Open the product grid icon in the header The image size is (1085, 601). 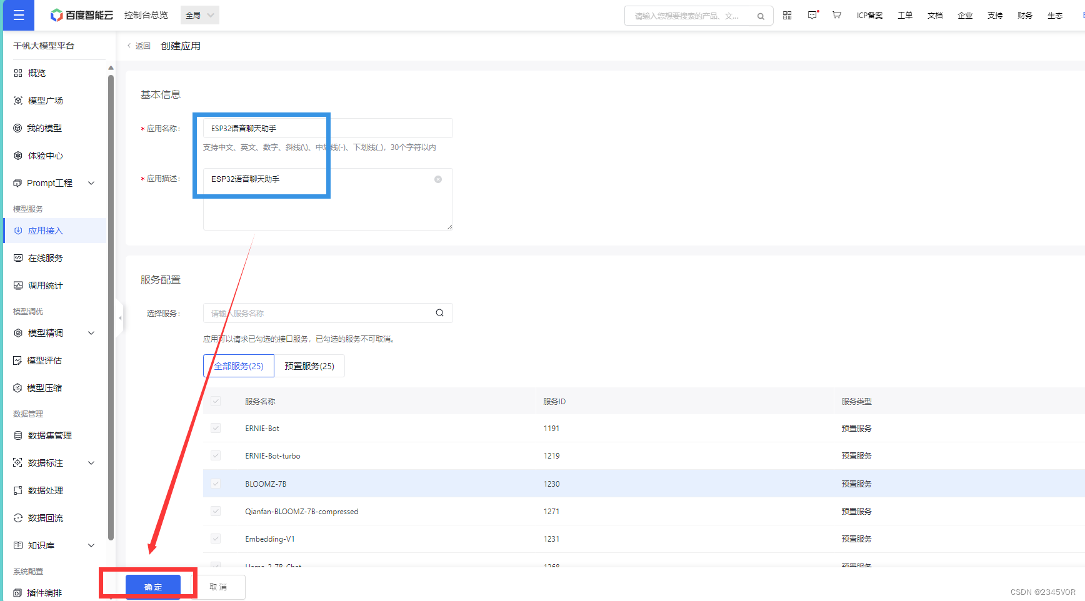(787, 15)
